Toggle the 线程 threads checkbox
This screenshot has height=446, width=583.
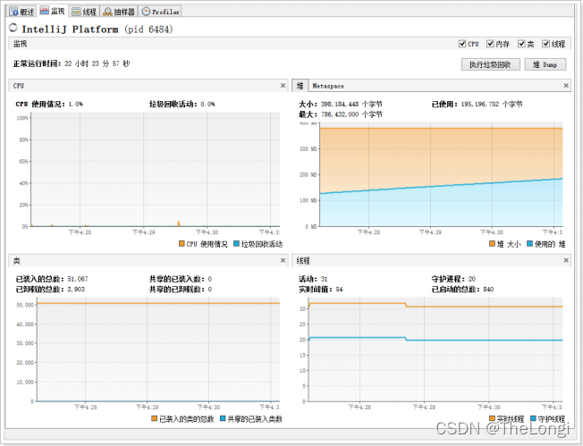[x=545, y=44]
